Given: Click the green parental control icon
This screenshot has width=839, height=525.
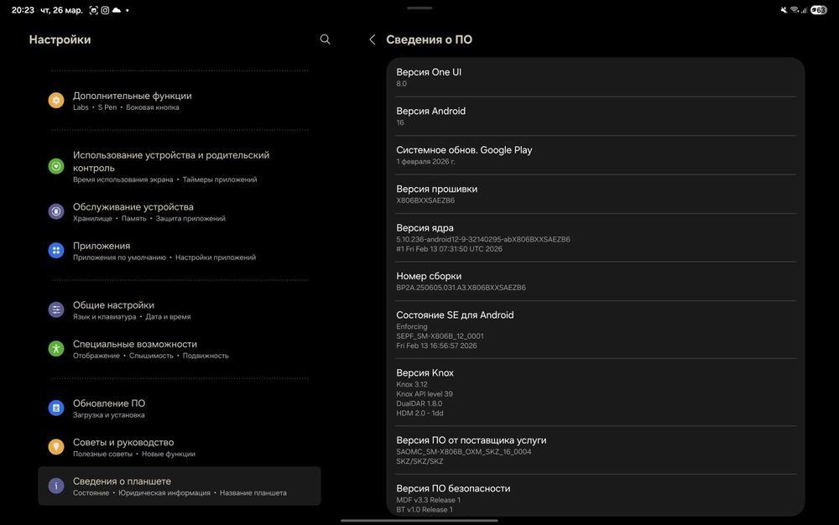Looking at the screenshot, I should tap(56, 166).
